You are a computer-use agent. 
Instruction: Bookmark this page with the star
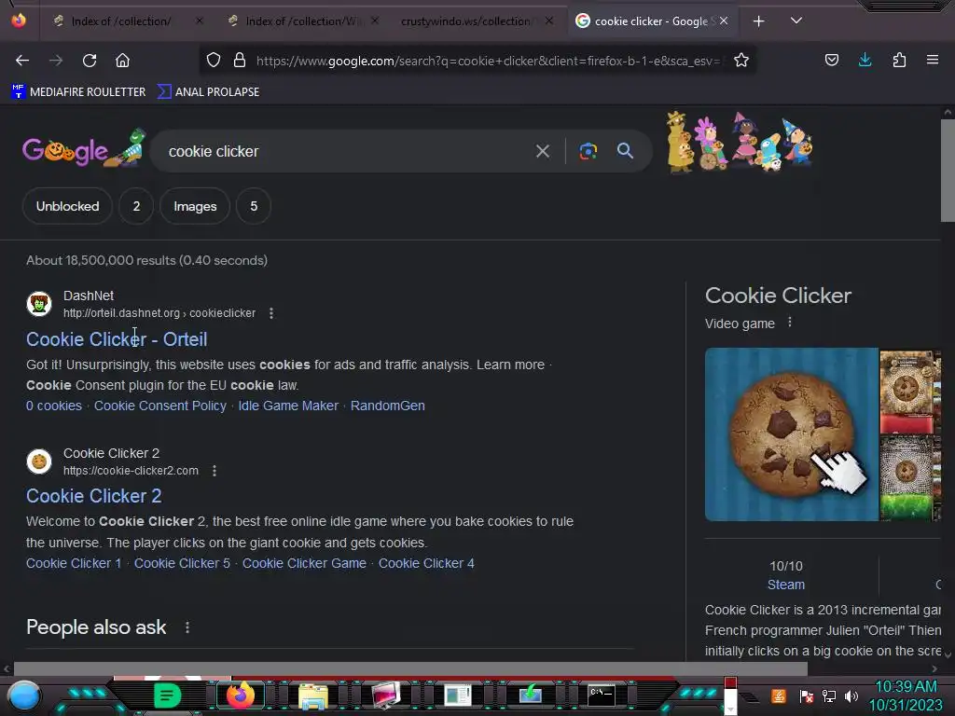click(x=741, y=61)
